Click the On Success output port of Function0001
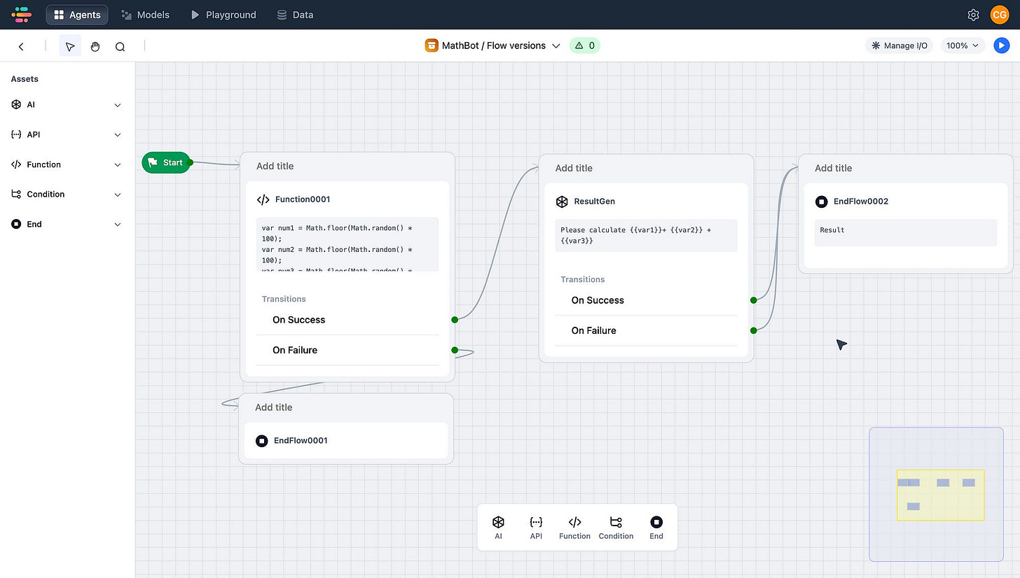 pos(455,320)
